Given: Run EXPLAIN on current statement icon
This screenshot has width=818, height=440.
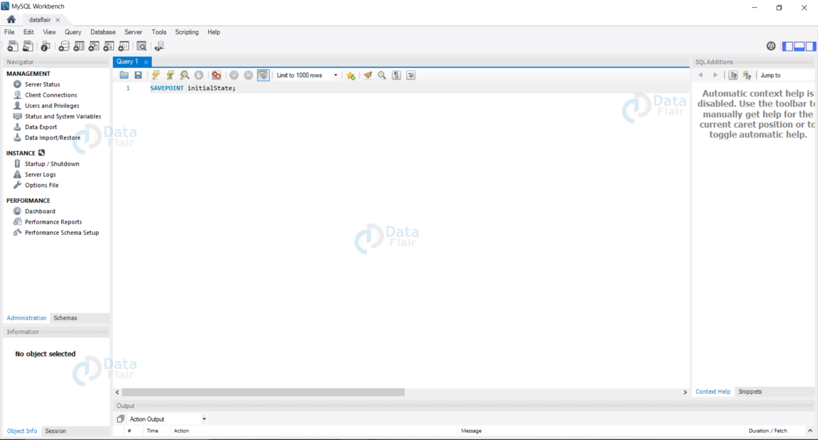Looking at the screenshot, I should click(x=184, y=75).
